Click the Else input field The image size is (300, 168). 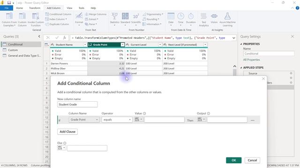tap(87, 148)
